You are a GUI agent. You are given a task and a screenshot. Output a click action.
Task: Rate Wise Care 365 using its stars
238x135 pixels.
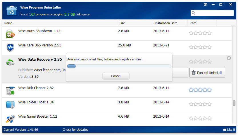point(200,47)
